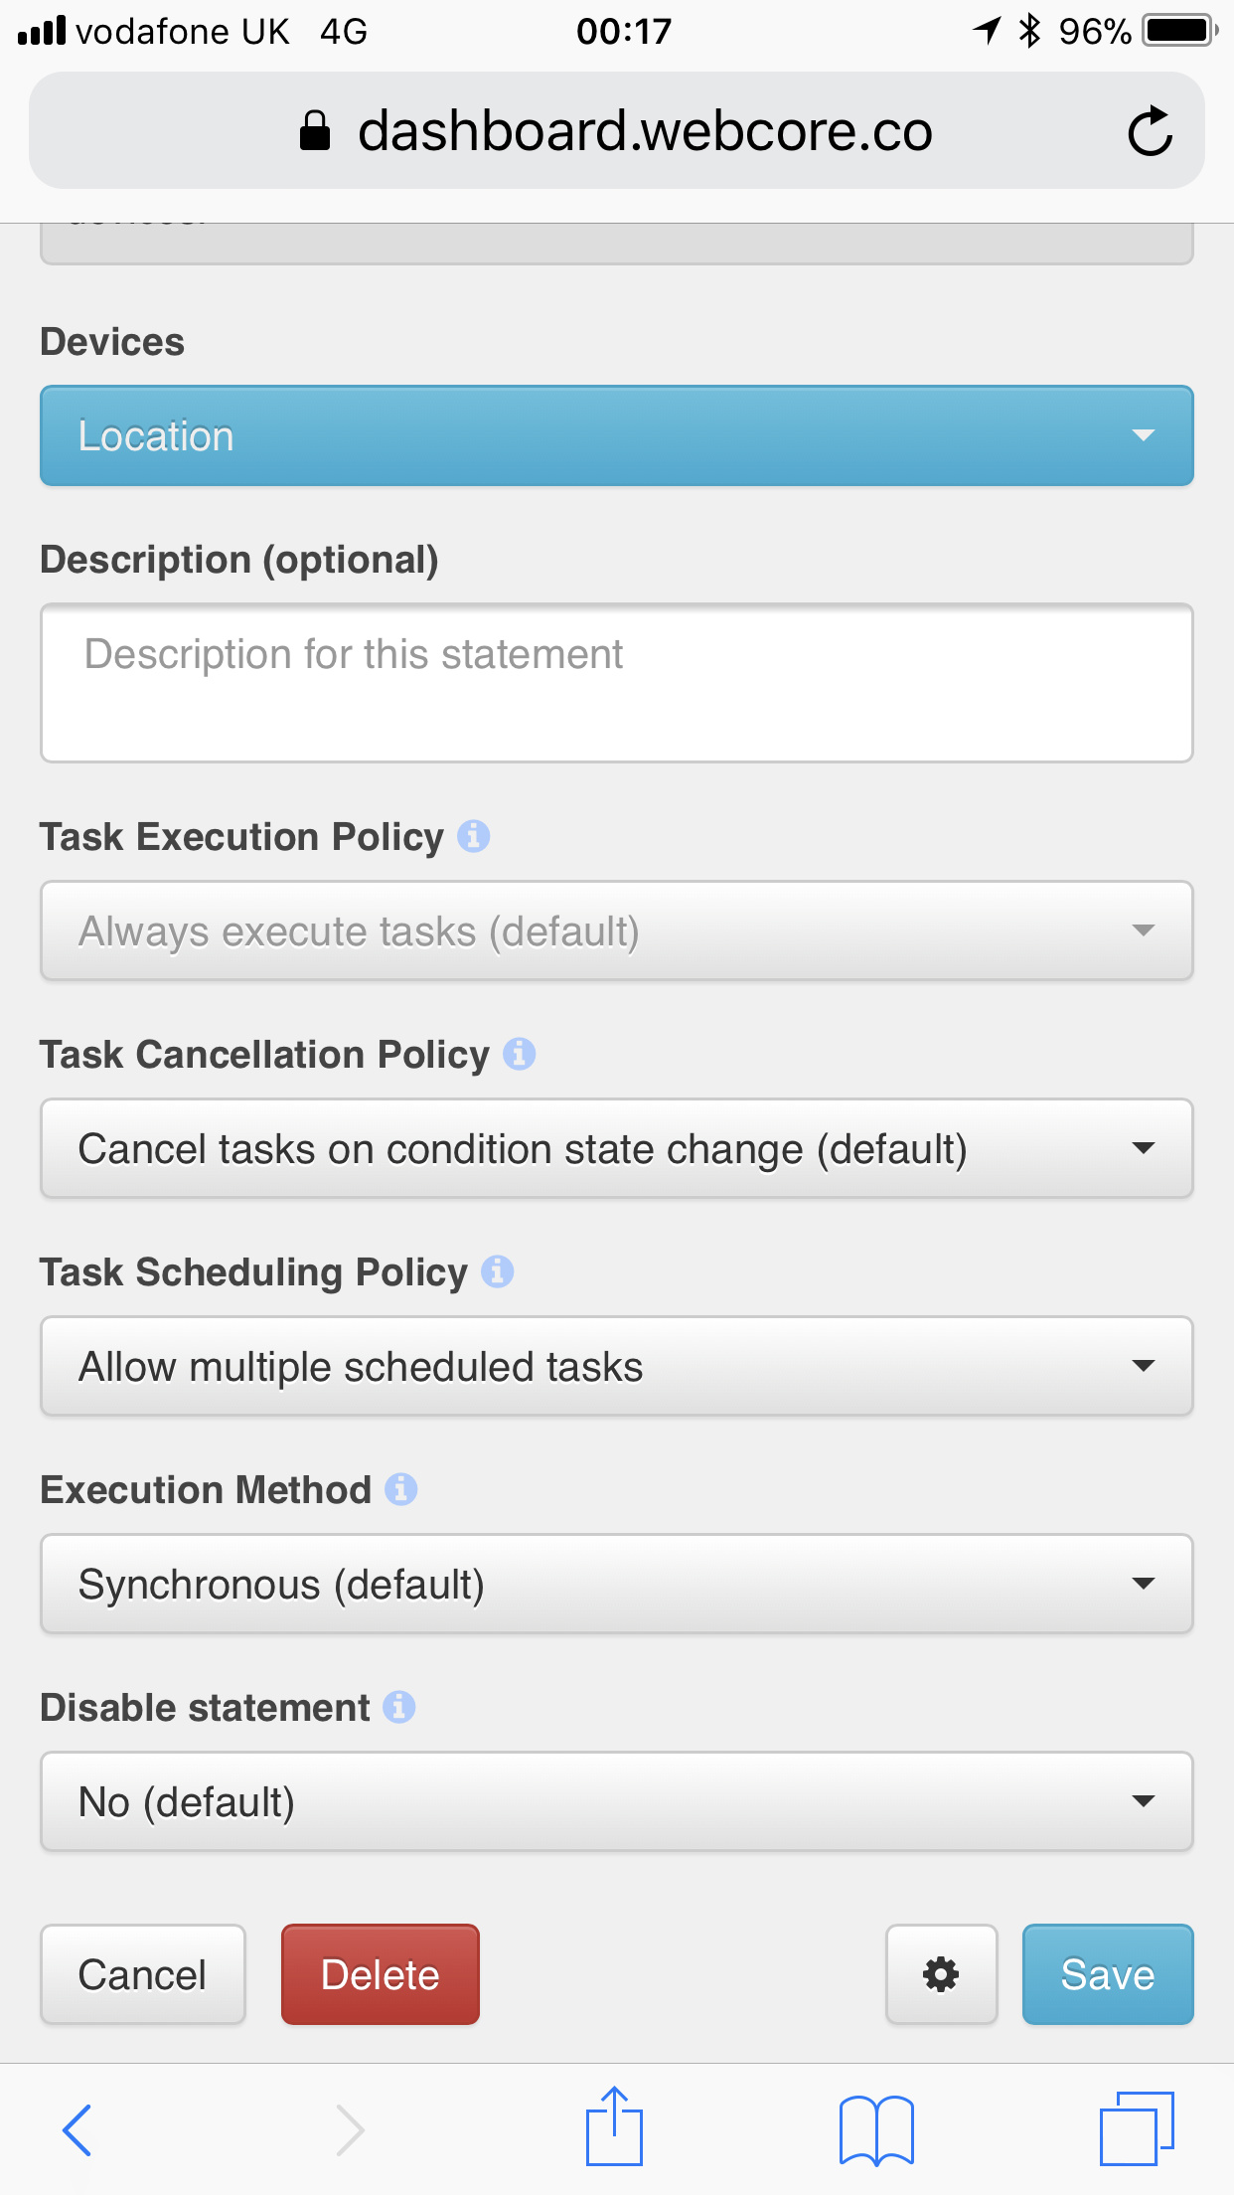Image resolution: width=1234 pixels, height=2195 pixels.
Task: Show the Safari tabs overview
Action: click(1137, 2128)
